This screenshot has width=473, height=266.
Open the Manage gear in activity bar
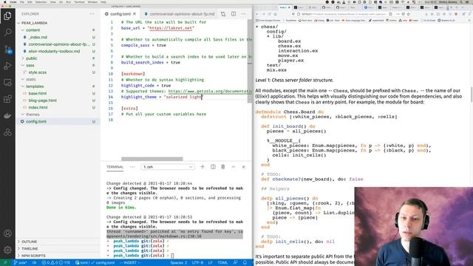coord(7,250)
